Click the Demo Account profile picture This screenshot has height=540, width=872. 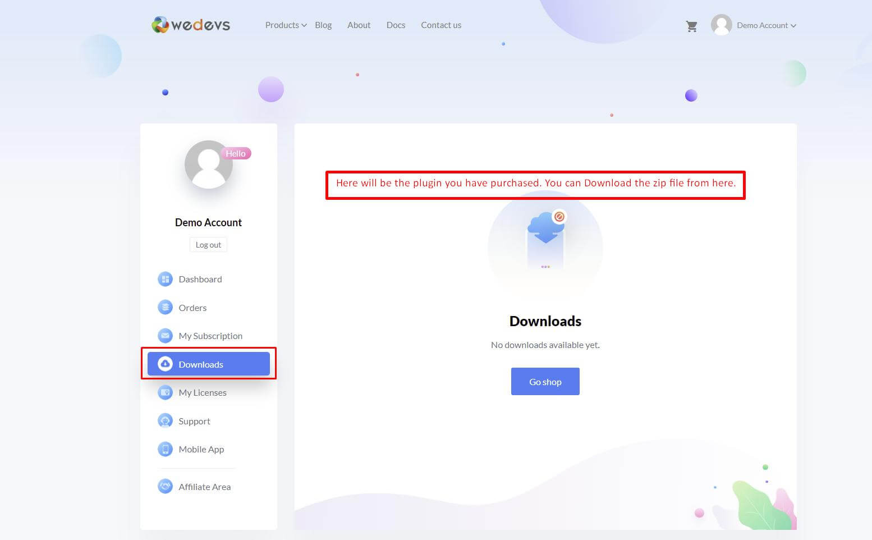pyautogui.click(x=208, y=164)
